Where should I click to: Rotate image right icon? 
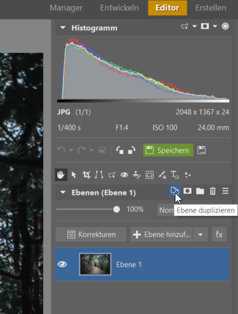132,150
